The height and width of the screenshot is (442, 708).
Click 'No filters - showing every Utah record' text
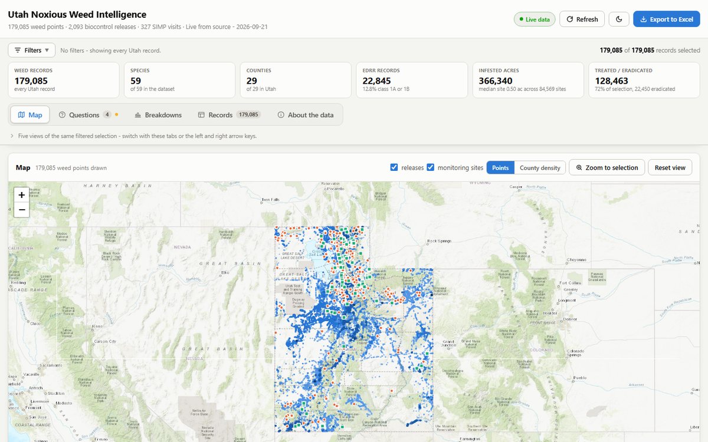tap(110, 51)
